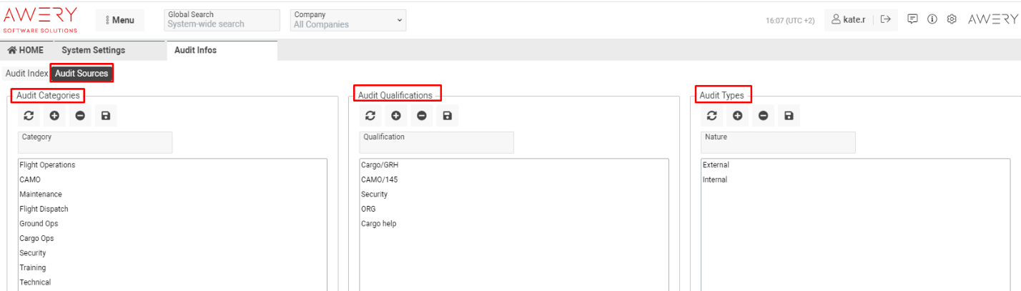Go to the HOME tab
The width and height of the screenshot is (1021, 291).
26,50
